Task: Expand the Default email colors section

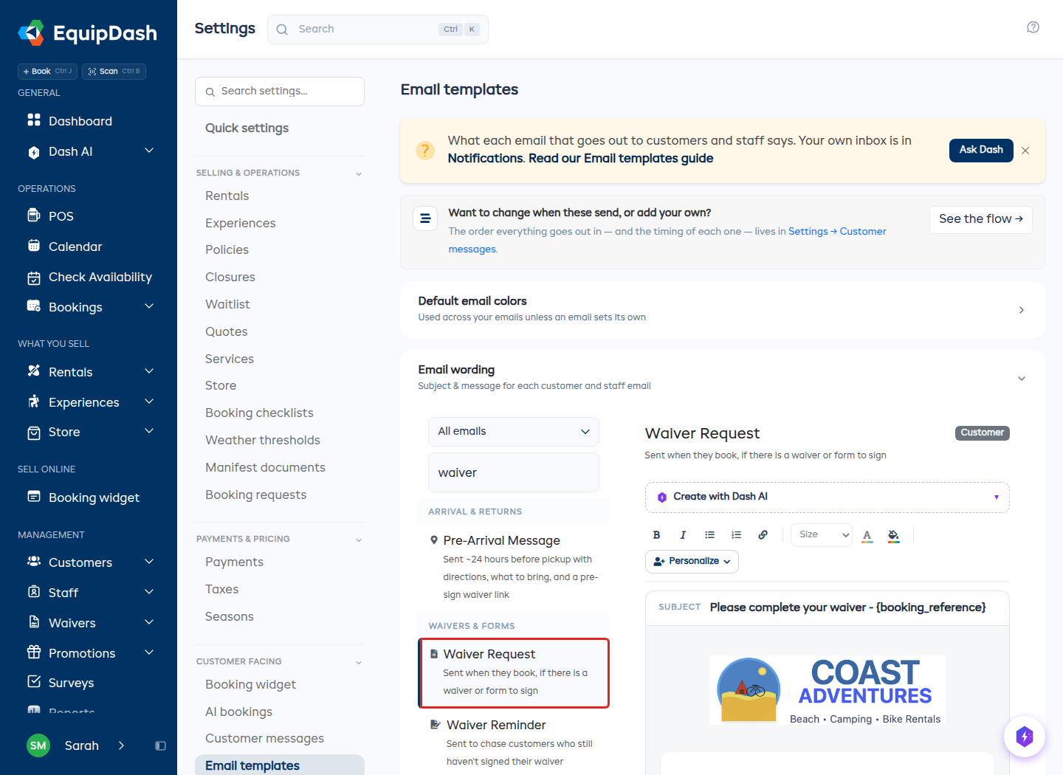Action: pyautogui.click(x=722, y=309)
